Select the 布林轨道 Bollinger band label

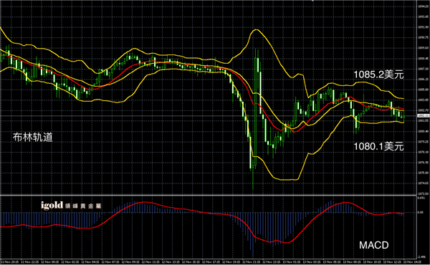click(x=33, y=137)
